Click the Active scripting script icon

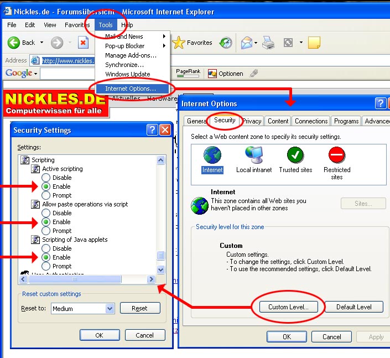pyautogui.click(x=35, y=169)
